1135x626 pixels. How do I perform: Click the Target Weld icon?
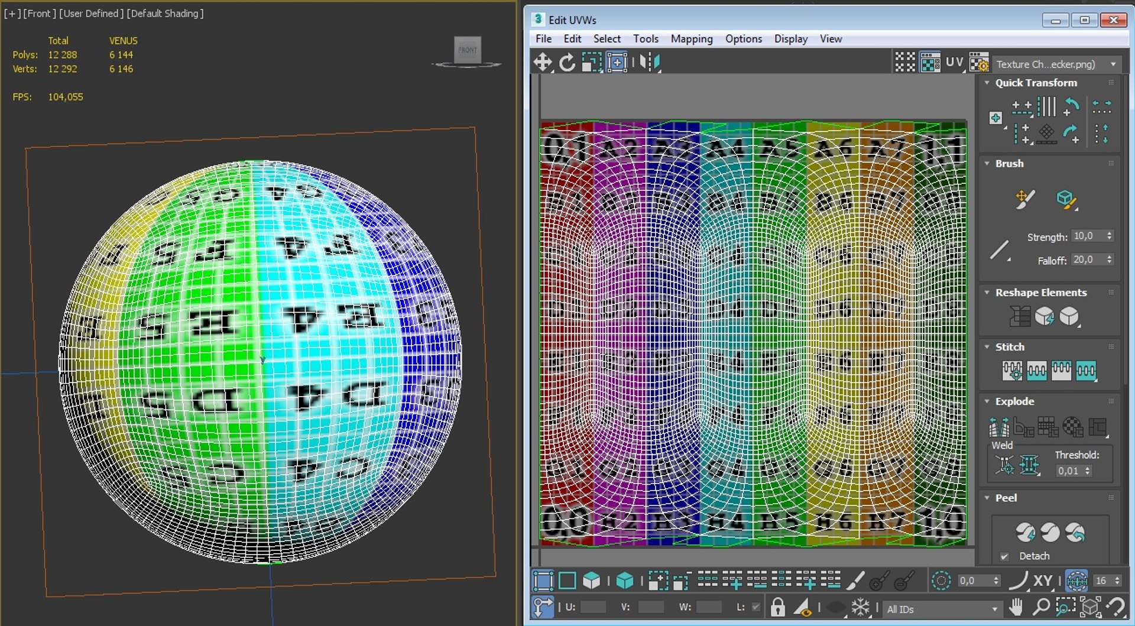click(x=1004, y=465)
